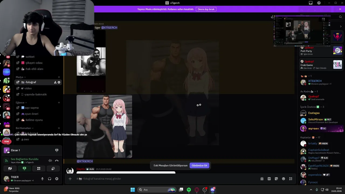Add a channel to Bot Komutları category
The height and width of the screenshot is (194, 345).
pos(59,128)
